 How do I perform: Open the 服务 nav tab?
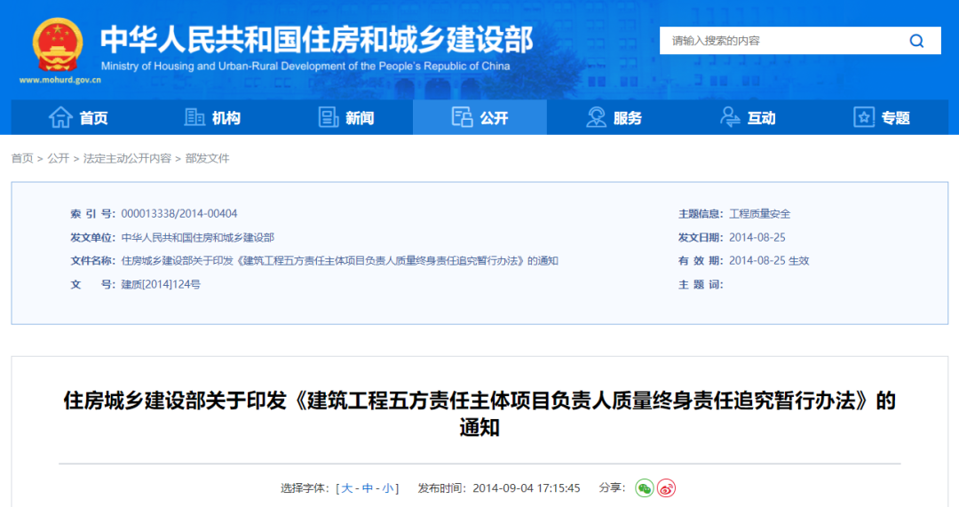[x=614, y=117]
